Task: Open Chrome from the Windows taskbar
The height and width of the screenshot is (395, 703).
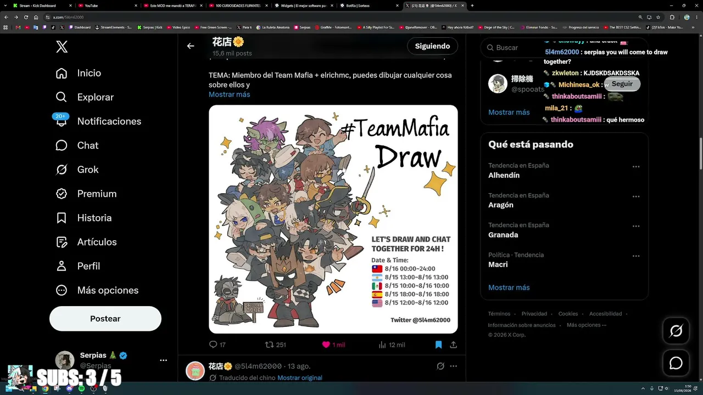Action: tap(46, 388)
